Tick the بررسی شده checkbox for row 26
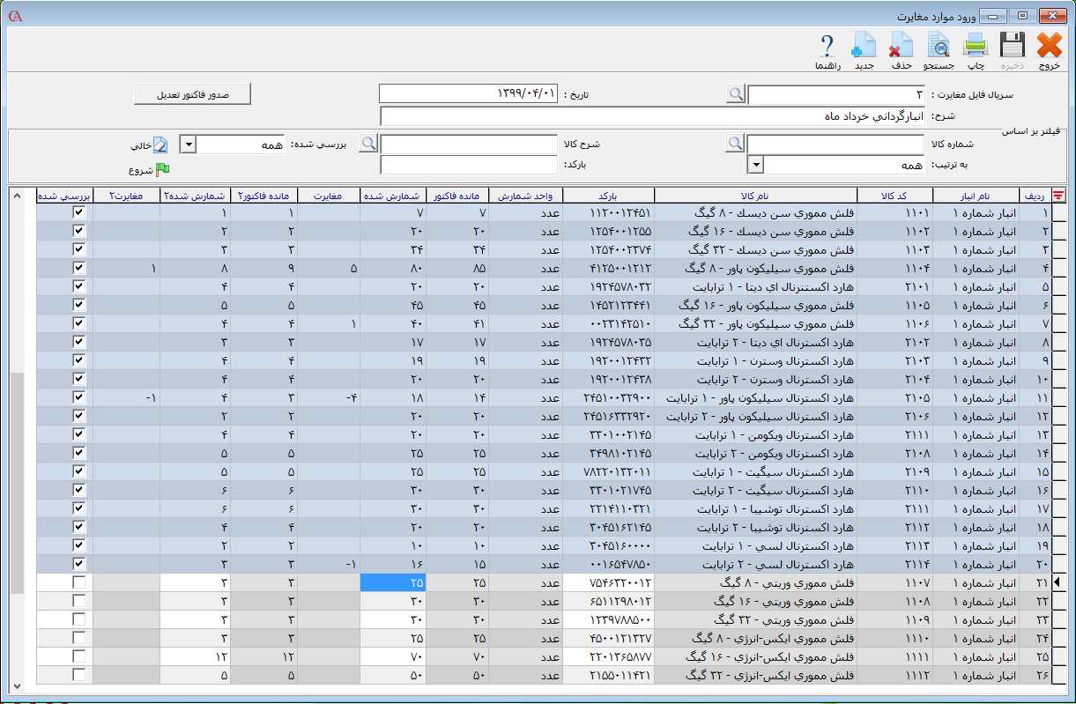The image size is (1076, 704). tap(79, 674)
